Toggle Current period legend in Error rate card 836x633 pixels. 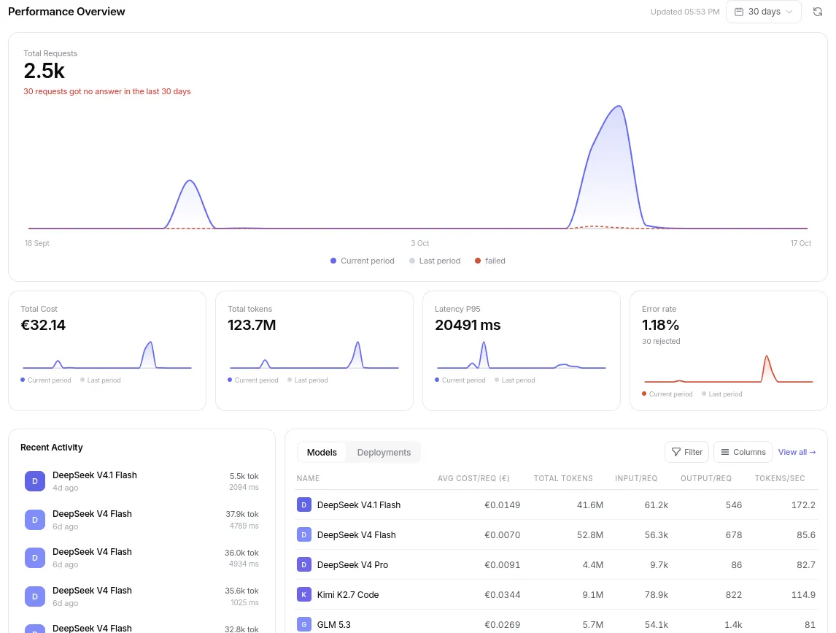(x=667, y=394)
